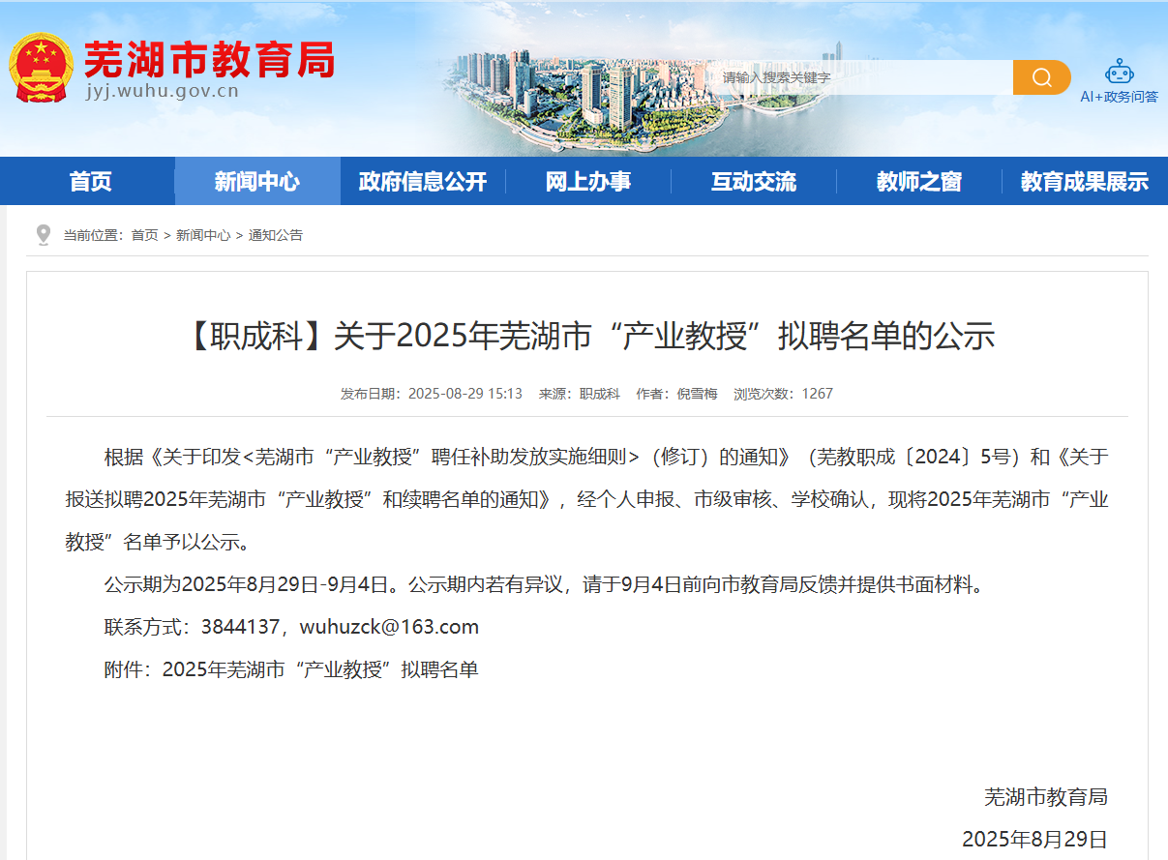Go to 首页 in the blue navigation bar
1168x860 pixels.
(91, 182)
